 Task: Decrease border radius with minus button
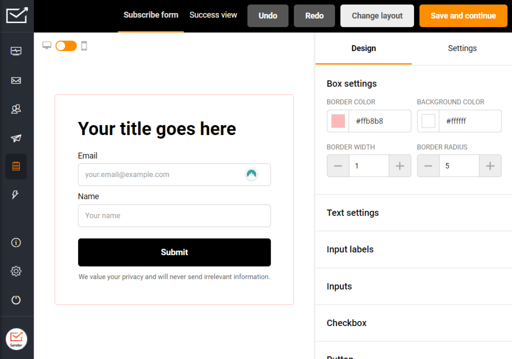tap(428, 166)
